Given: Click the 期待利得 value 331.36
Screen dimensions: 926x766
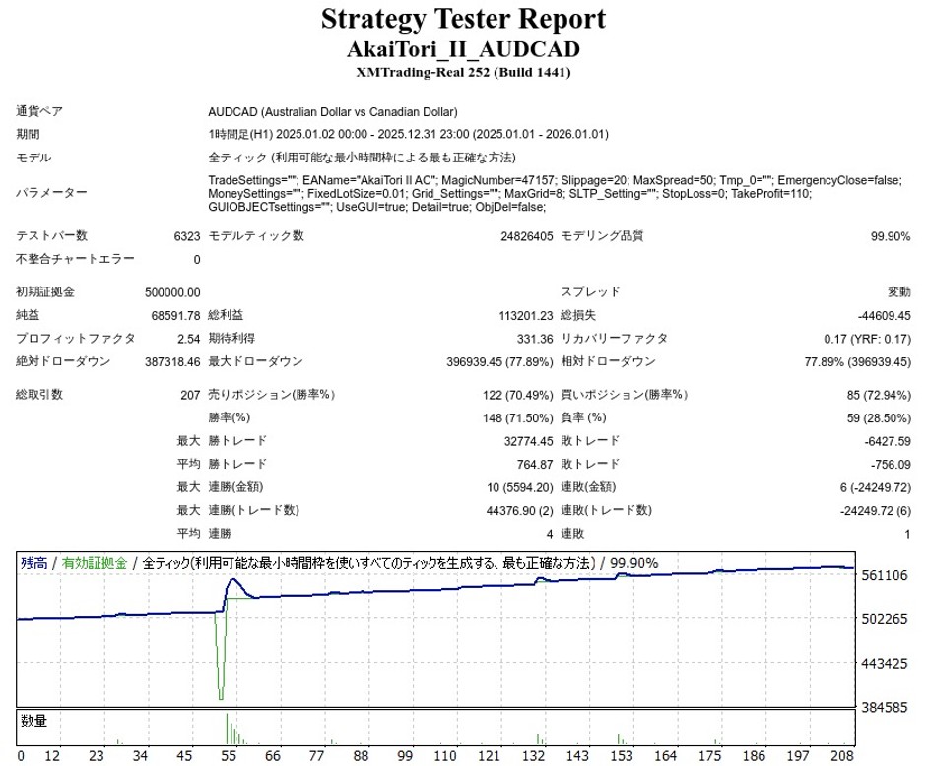Looking at the screenshot, I should (x=535, y=339).
